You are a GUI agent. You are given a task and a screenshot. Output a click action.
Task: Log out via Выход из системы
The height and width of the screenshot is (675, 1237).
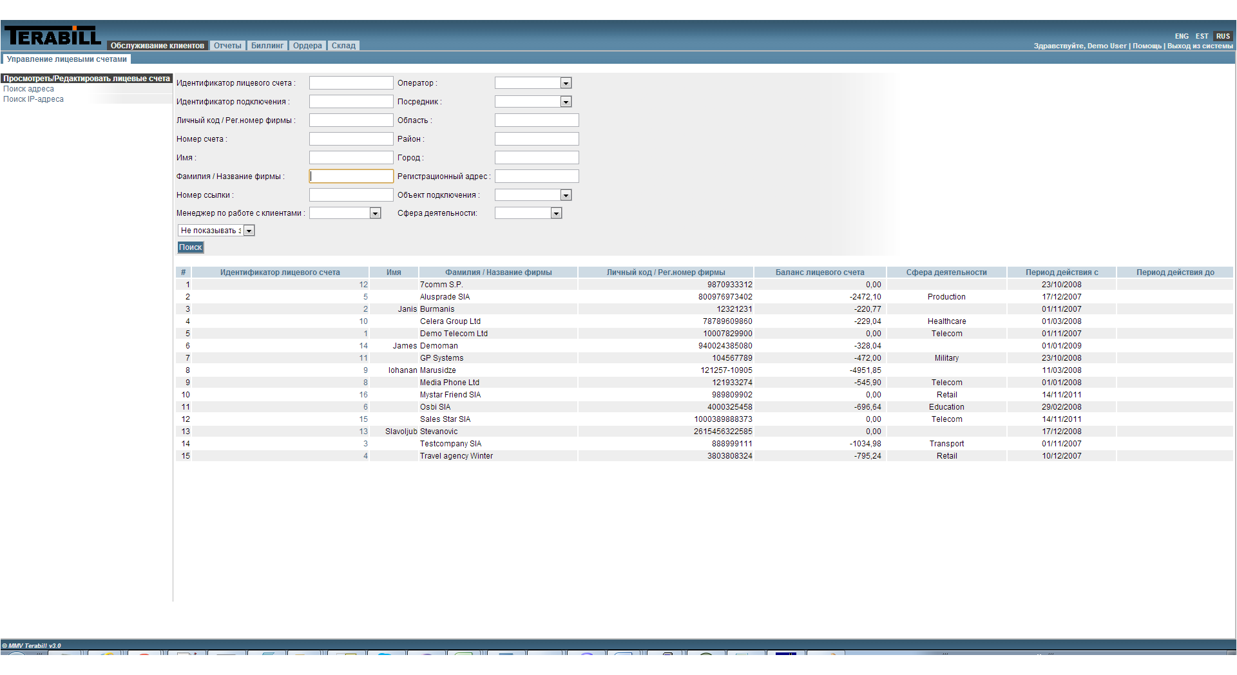(x=1200, y=46)
